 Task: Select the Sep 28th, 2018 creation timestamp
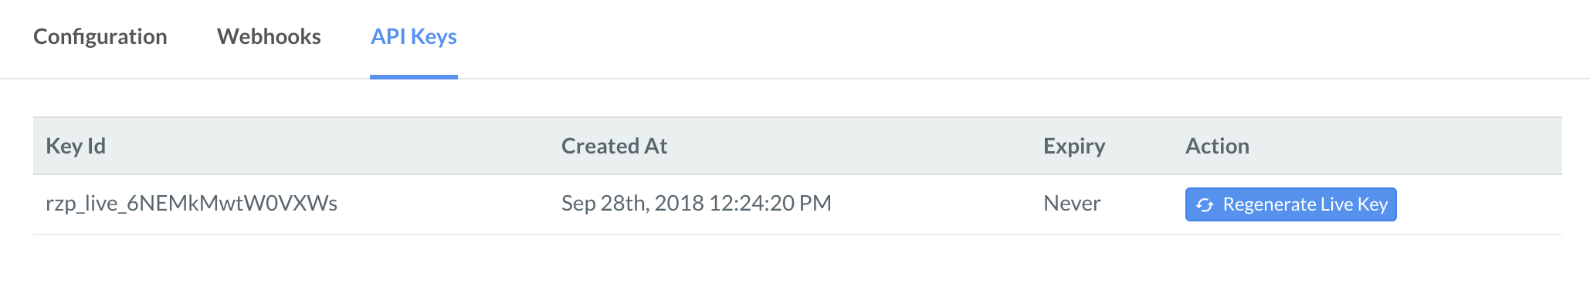coord(697,204)
